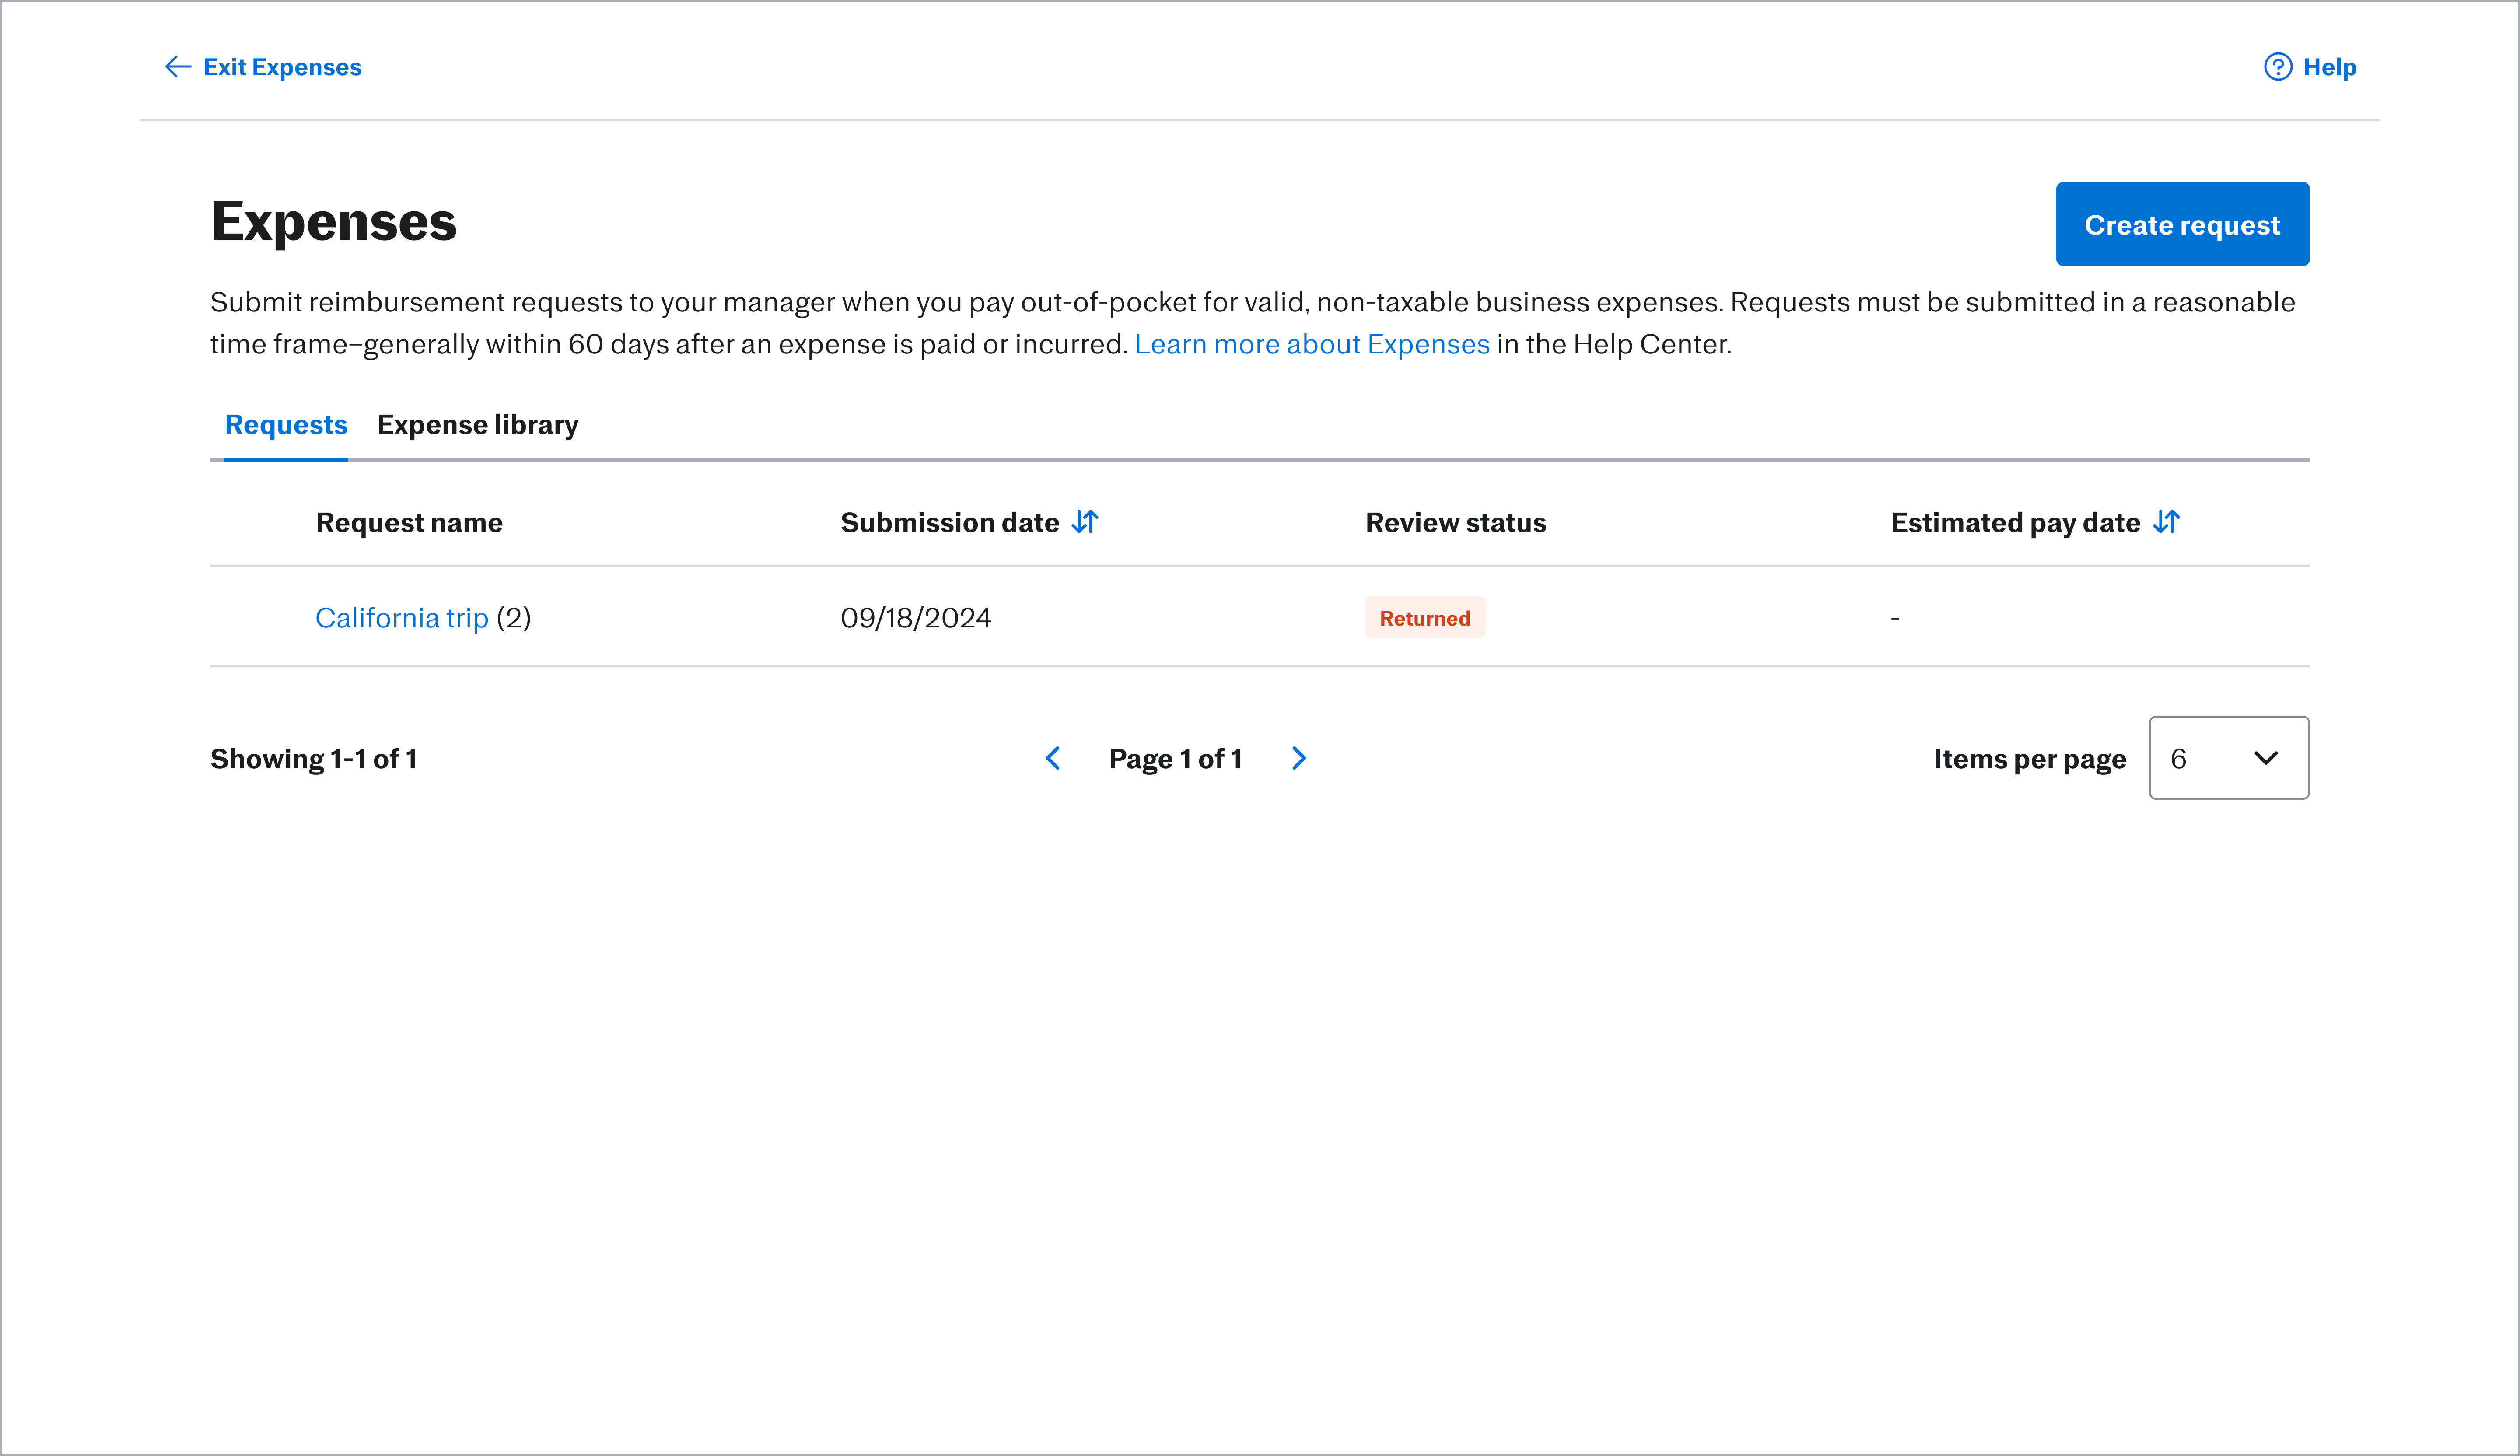Go to the previous page chevron
Screen dimensions: 2520x1456
(1053, 758)
